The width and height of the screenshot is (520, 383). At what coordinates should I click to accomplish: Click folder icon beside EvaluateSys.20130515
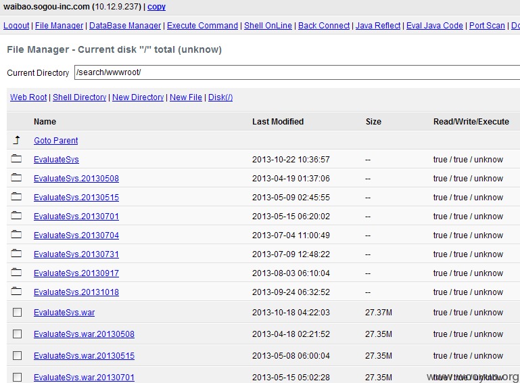[16, 196]
